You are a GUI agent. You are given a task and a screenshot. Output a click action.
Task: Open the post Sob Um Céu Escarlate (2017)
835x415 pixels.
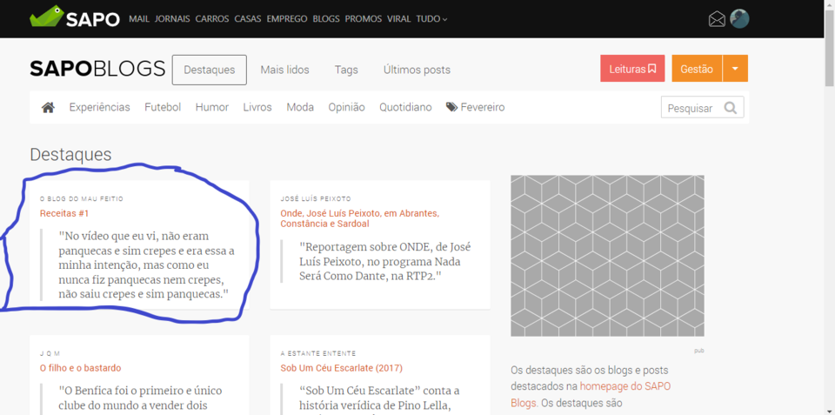tap(341, 368)
